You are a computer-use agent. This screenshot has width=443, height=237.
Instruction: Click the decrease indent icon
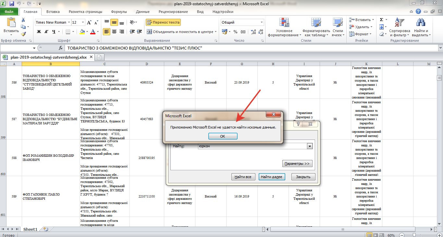click(132, 32)
